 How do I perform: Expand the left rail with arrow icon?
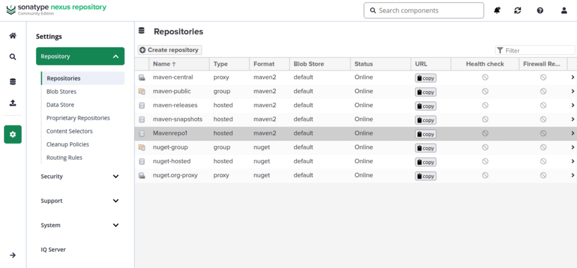pyautogui.click(x=13, y=255)
